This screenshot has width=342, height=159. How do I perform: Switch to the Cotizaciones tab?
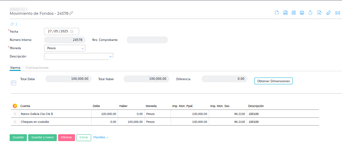tap(37, 68)
